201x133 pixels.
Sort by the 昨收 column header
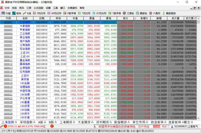coord(58,18)
